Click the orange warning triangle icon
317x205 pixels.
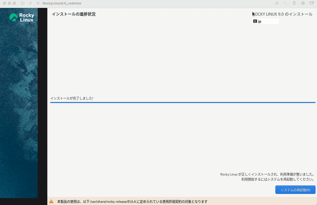coord(52,201)
